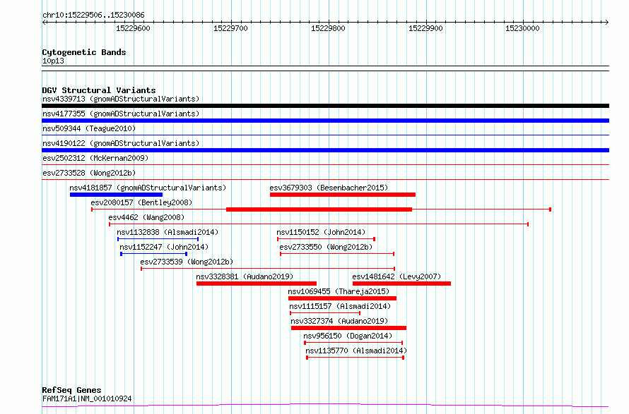Open nsv1069455 (Thareja2015) label
629x414 pixels.
tap(339, 291)
